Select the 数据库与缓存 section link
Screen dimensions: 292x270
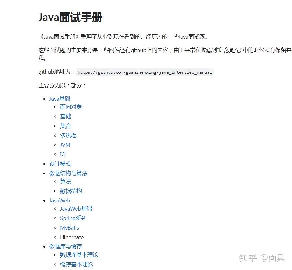pos(66,246)
